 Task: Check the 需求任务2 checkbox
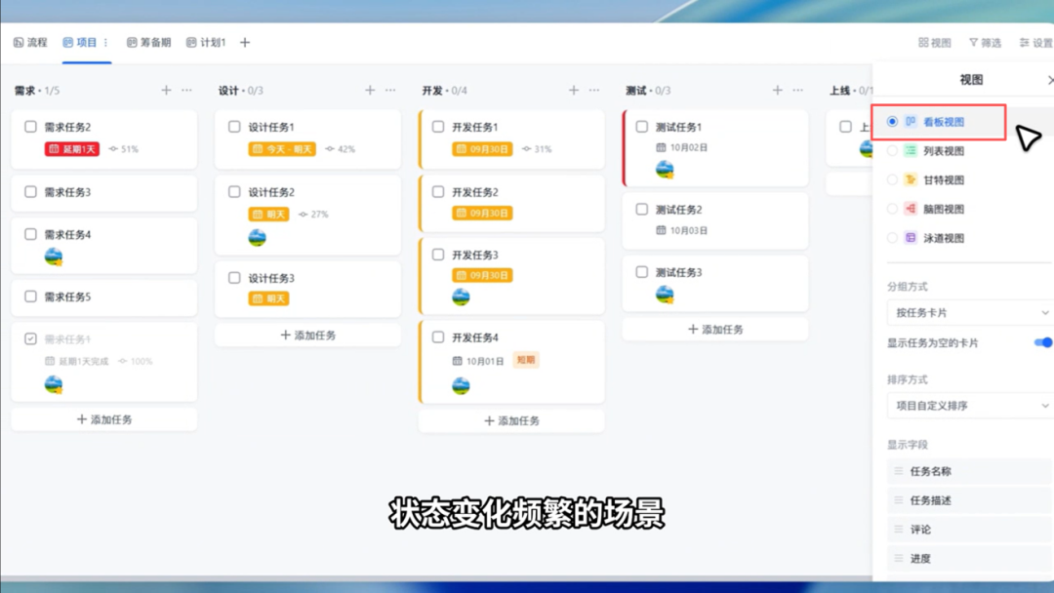(x=30, y=126)
